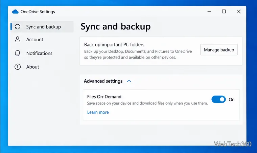Screen dimensions: 257x153
Task: Click the About info circle icon
Action: [x=18, y=67]
